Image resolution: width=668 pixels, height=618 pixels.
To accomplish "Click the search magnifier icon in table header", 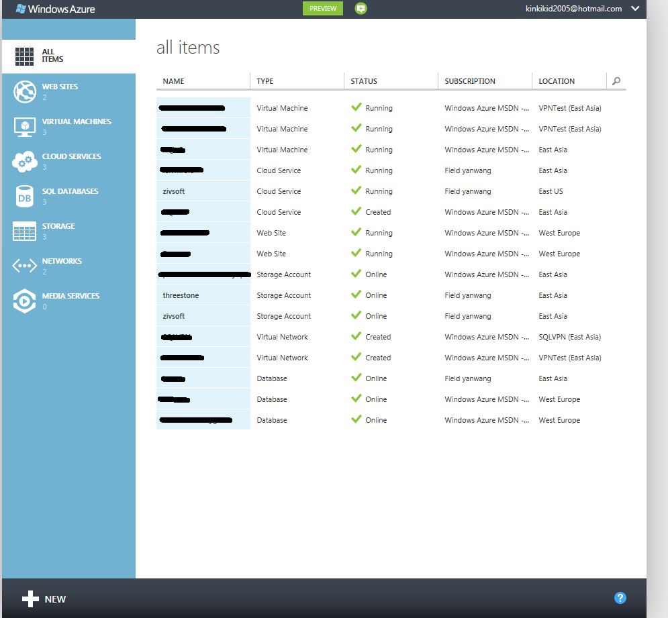I will [616, 81].
